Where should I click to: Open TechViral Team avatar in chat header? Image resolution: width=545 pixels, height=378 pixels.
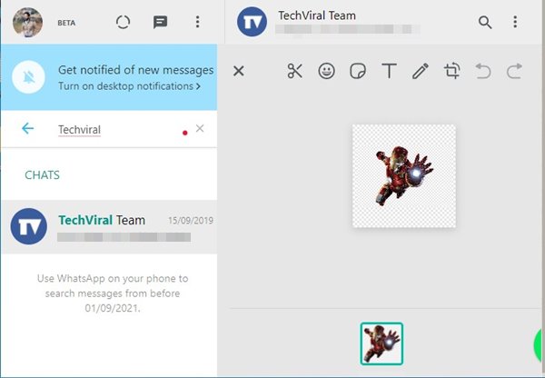click(252, 22)
